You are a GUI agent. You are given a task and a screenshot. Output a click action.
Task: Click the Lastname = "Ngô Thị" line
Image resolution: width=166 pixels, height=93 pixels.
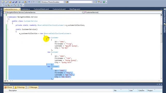(64, 75)
